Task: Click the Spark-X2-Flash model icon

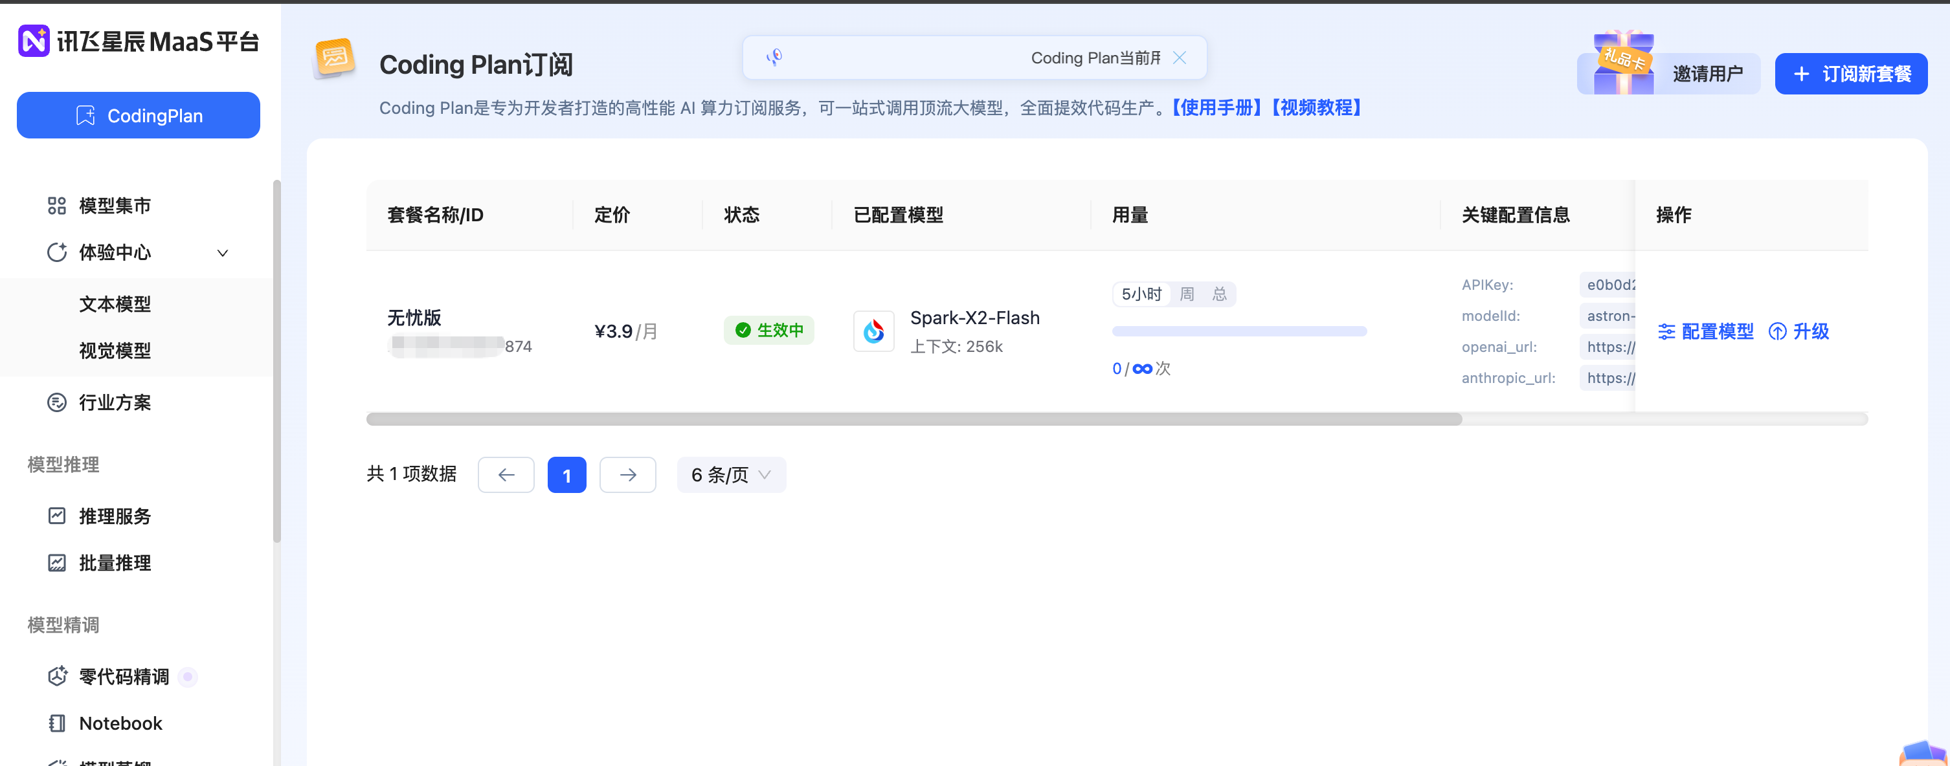Action: (873, 331)
